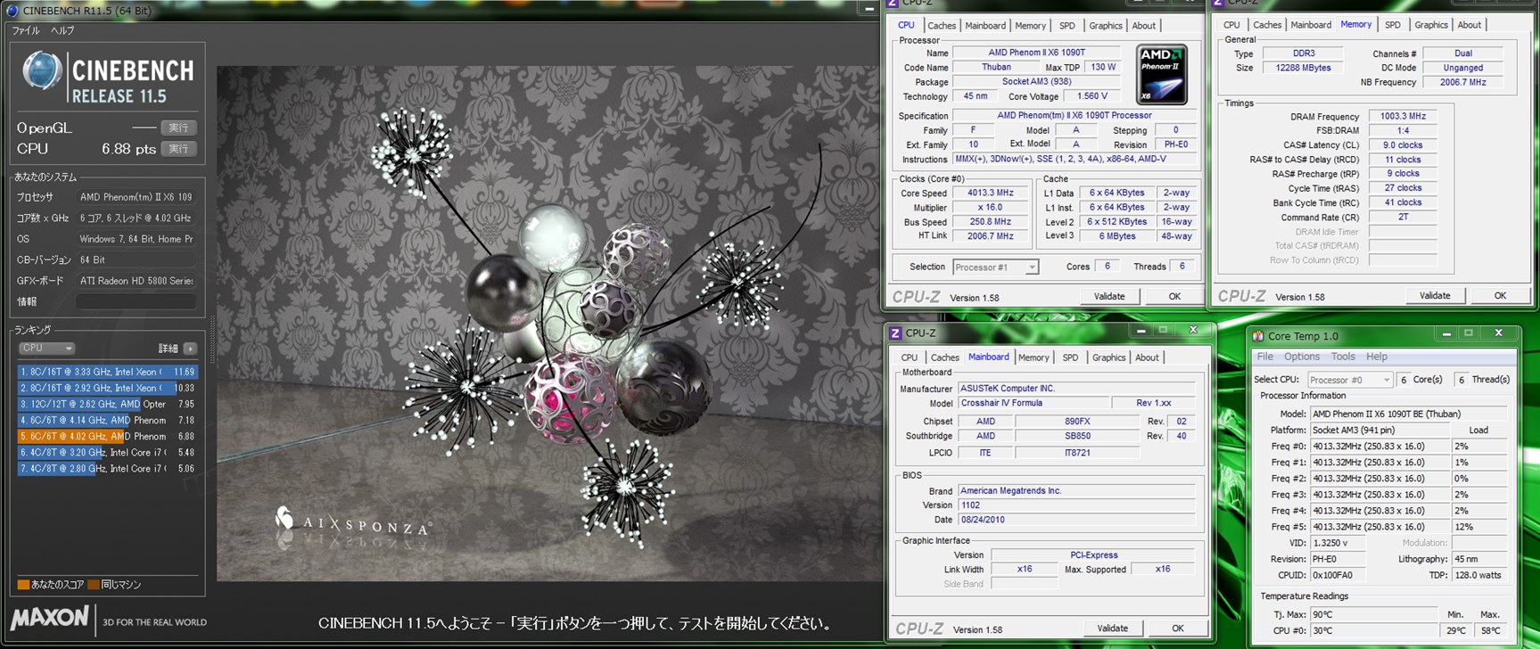Select ranking row 4C/8T @ 2.80 GHz Intel Core i7
Screen dimensions: 1540x649
click(x=108, y=468)
